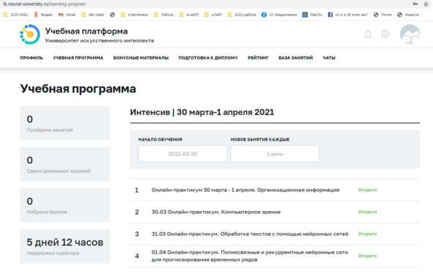
Task: Open Подготовка к диплому section
Action: [x=208, y=58]
